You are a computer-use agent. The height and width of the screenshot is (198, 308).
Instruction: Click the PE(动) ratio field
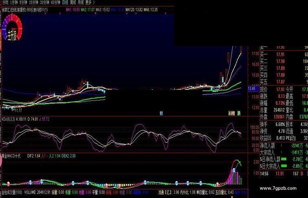pyautogui.click(x=297, y=138)
